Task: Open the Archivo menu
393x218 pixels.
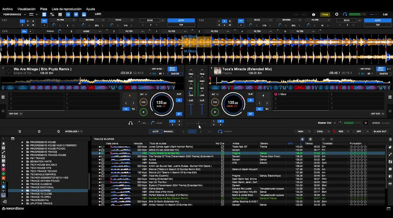Action: (8, 9)
